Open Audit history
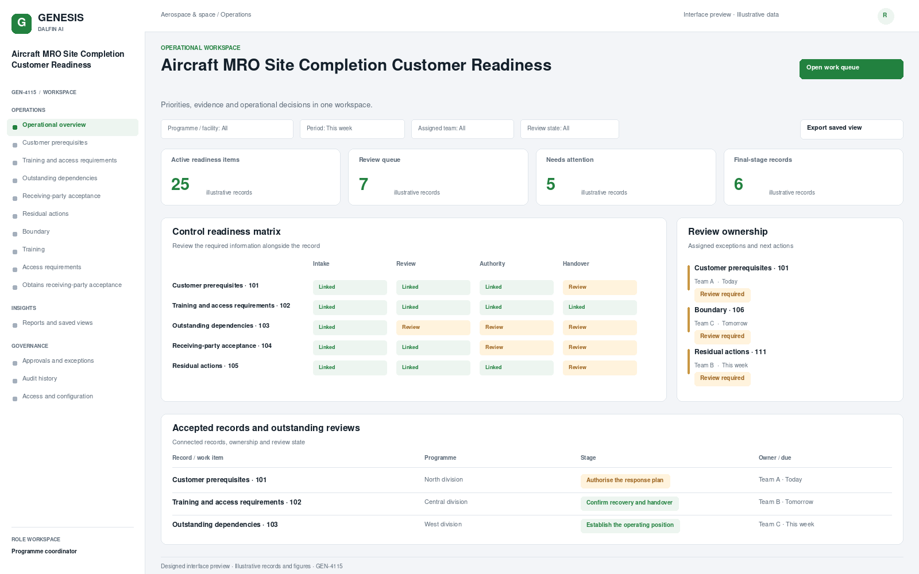 pyautogui.click(x=72, y=379)
